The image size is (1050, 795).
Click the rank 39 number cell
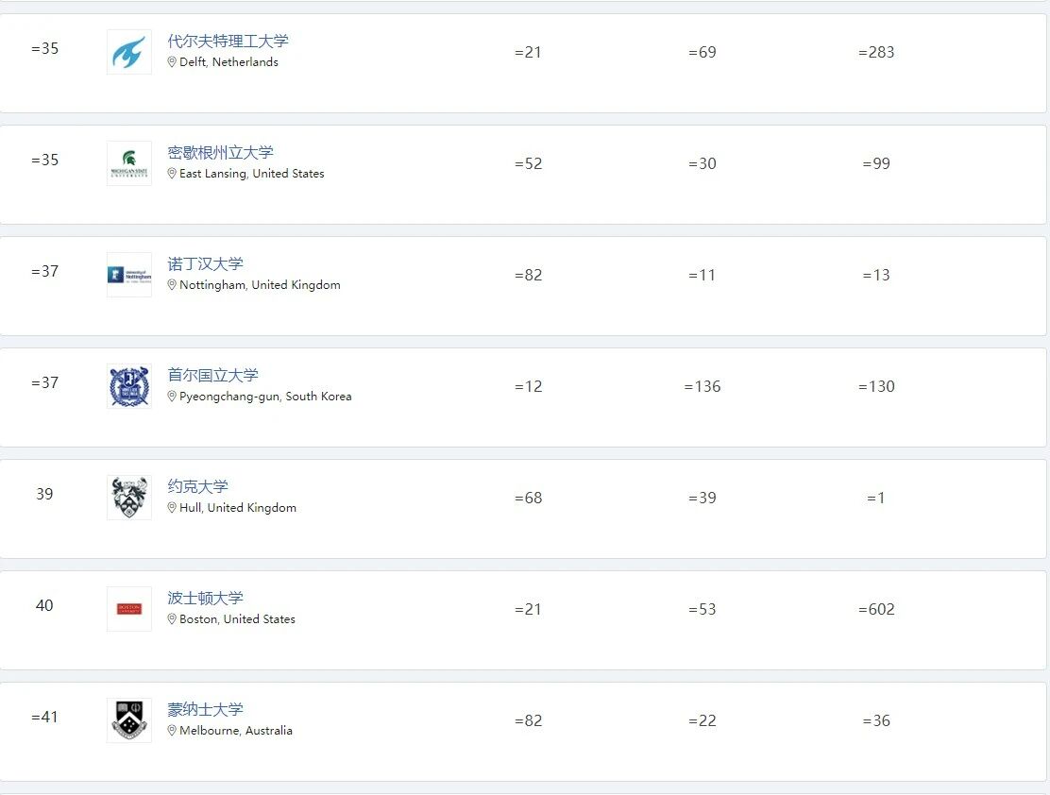(44, 494)
